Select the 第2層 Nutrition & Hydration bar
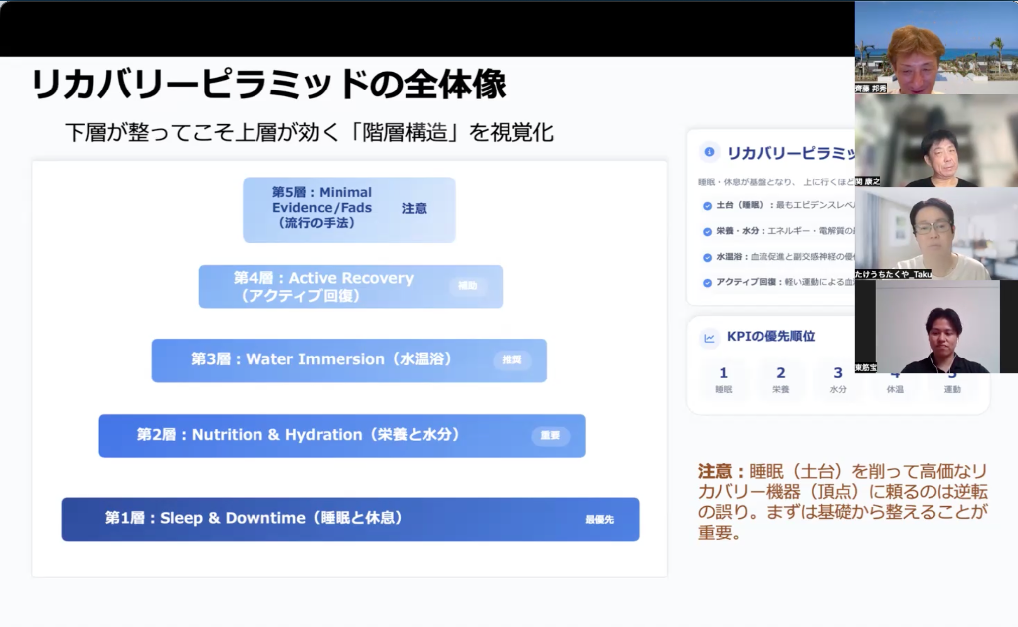 (342, 436)
